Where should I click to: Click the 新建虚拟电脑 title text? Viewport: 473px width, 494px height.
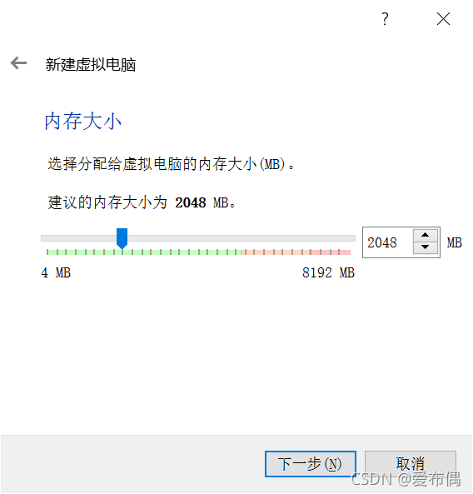91,65
